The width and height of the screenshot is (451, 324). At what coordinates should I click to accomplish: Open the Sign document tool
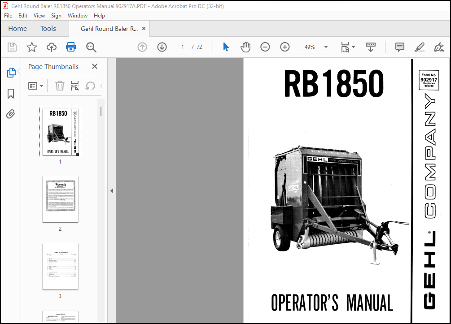[x=439, y=47]
